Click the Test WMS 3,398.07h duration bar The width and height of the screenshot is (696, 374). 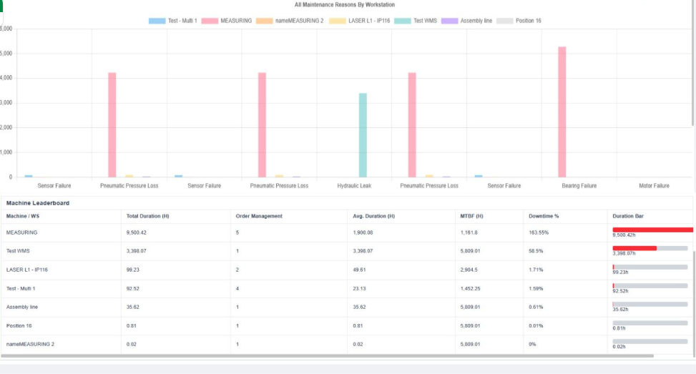coord(634,248)
